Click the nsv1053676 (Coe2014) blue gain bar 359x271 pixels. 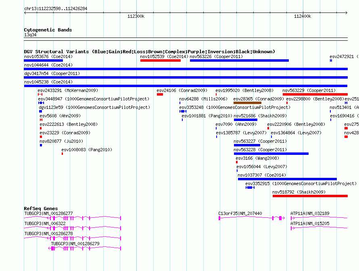43,60
